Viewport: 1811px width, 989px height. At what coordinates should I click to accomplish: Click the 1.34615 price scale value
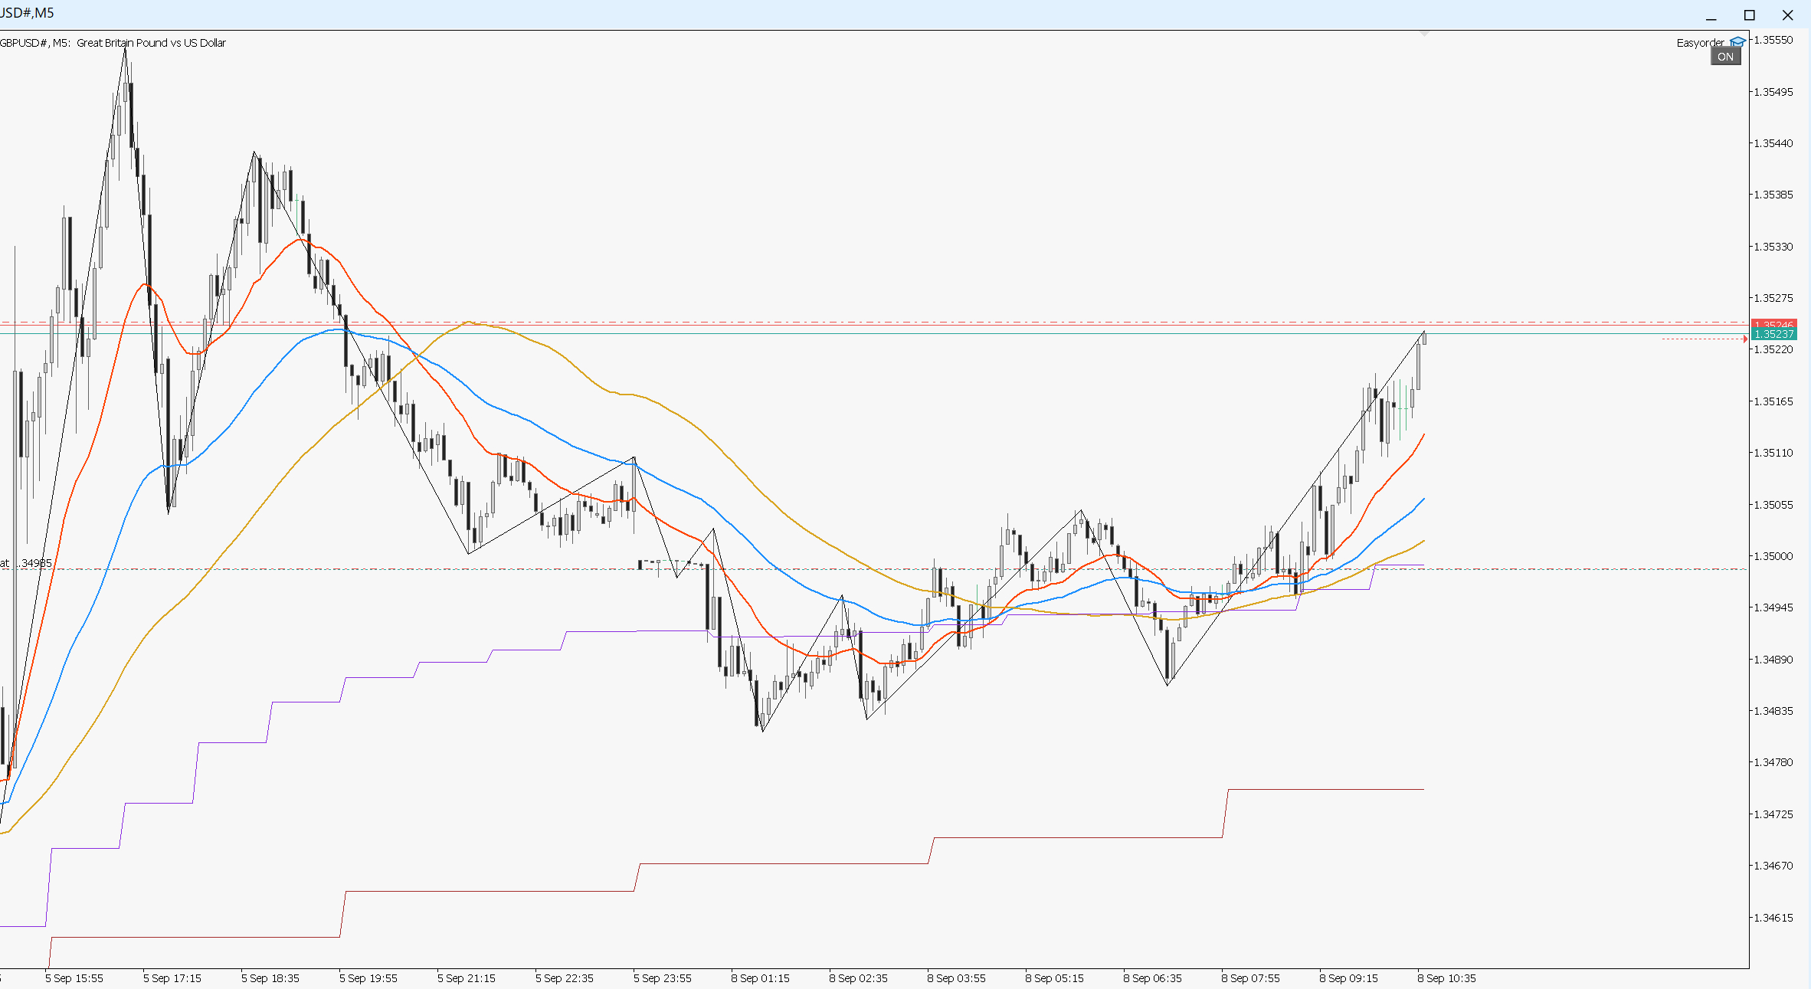coord(1773,918)
